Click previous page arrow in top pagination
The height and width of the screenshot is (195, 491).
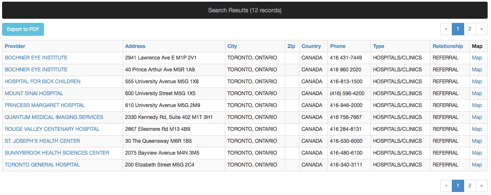click(x=446, y=29)
